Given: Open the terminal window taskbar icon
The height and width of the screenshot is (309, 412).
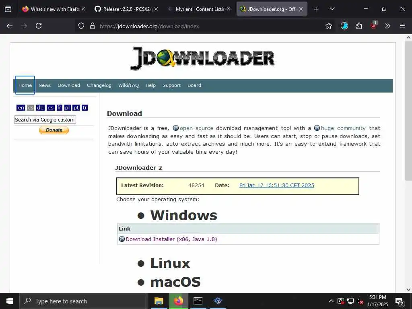Looking at the screenshot, I should (x=198, y=301).
